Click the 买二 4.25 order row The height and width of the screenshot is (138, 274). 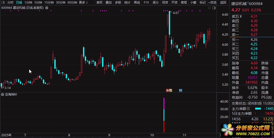(252, 44)
